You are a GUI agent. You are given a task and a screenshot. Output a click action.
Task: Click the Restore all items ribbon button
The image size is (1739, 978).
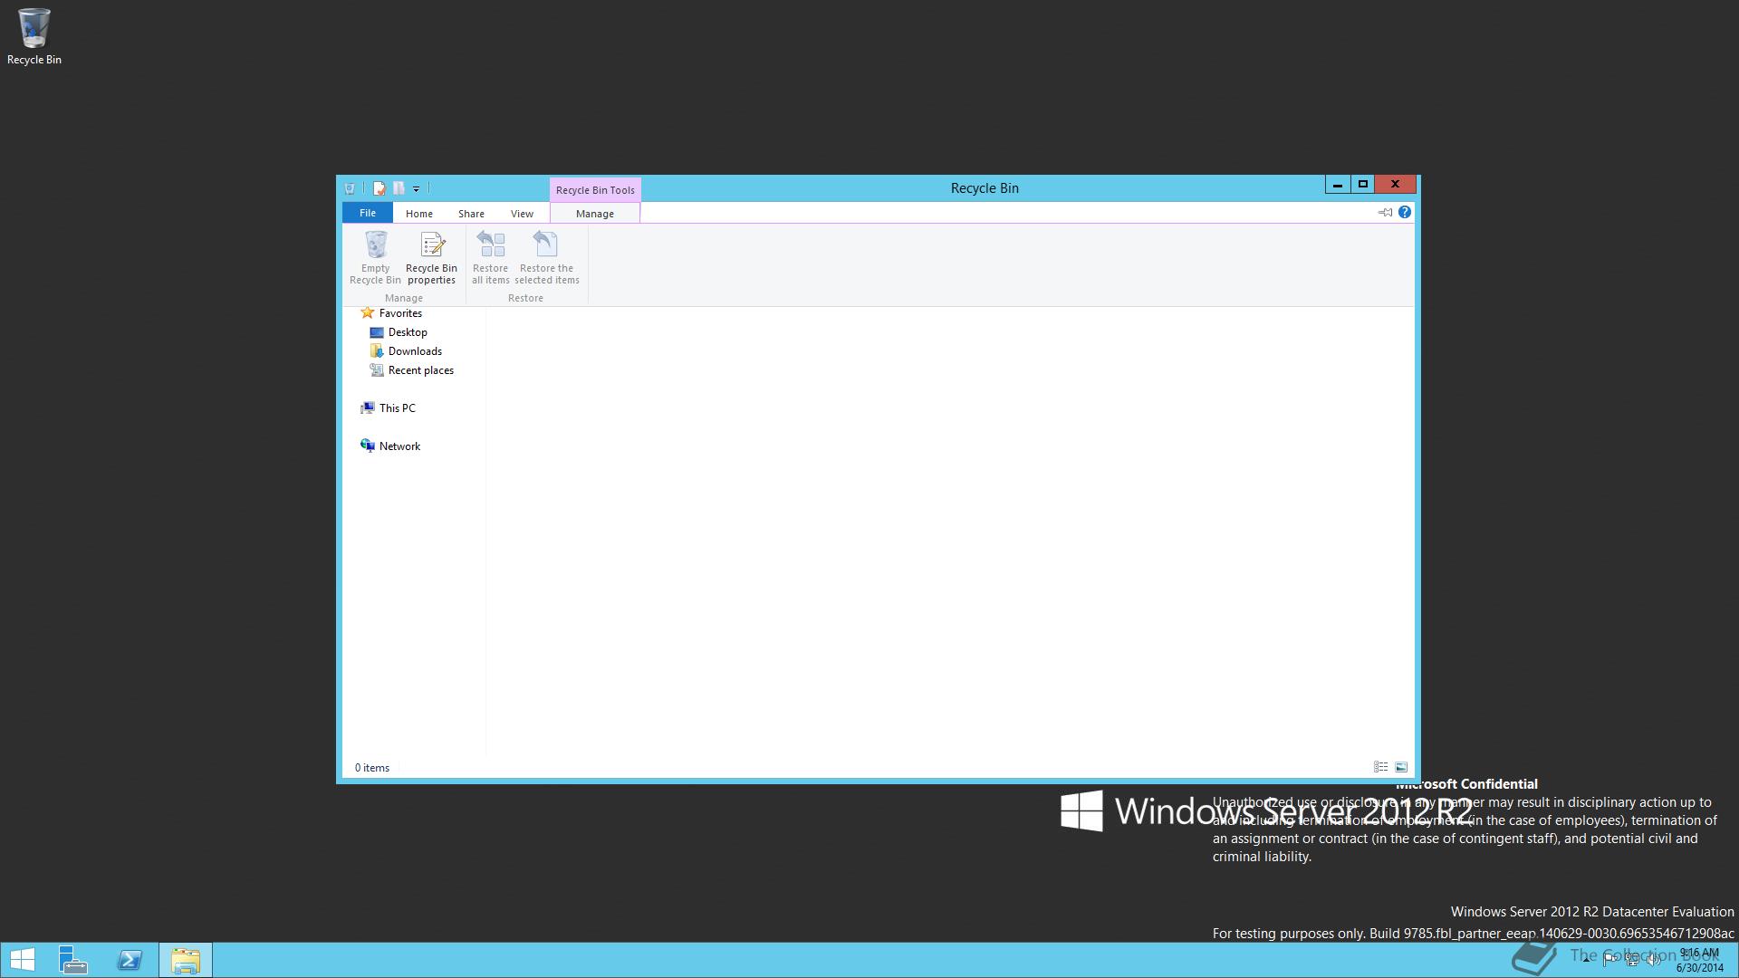point(491,258)
